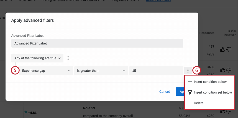Click the Advanced Filter Label text field
The height and width of the screenshot is (118, 238).
pos(97,43)
